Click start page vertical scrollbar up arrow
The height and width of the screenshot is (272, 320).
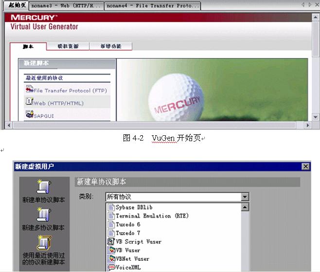pyautogui.click(x=316, y=17)
